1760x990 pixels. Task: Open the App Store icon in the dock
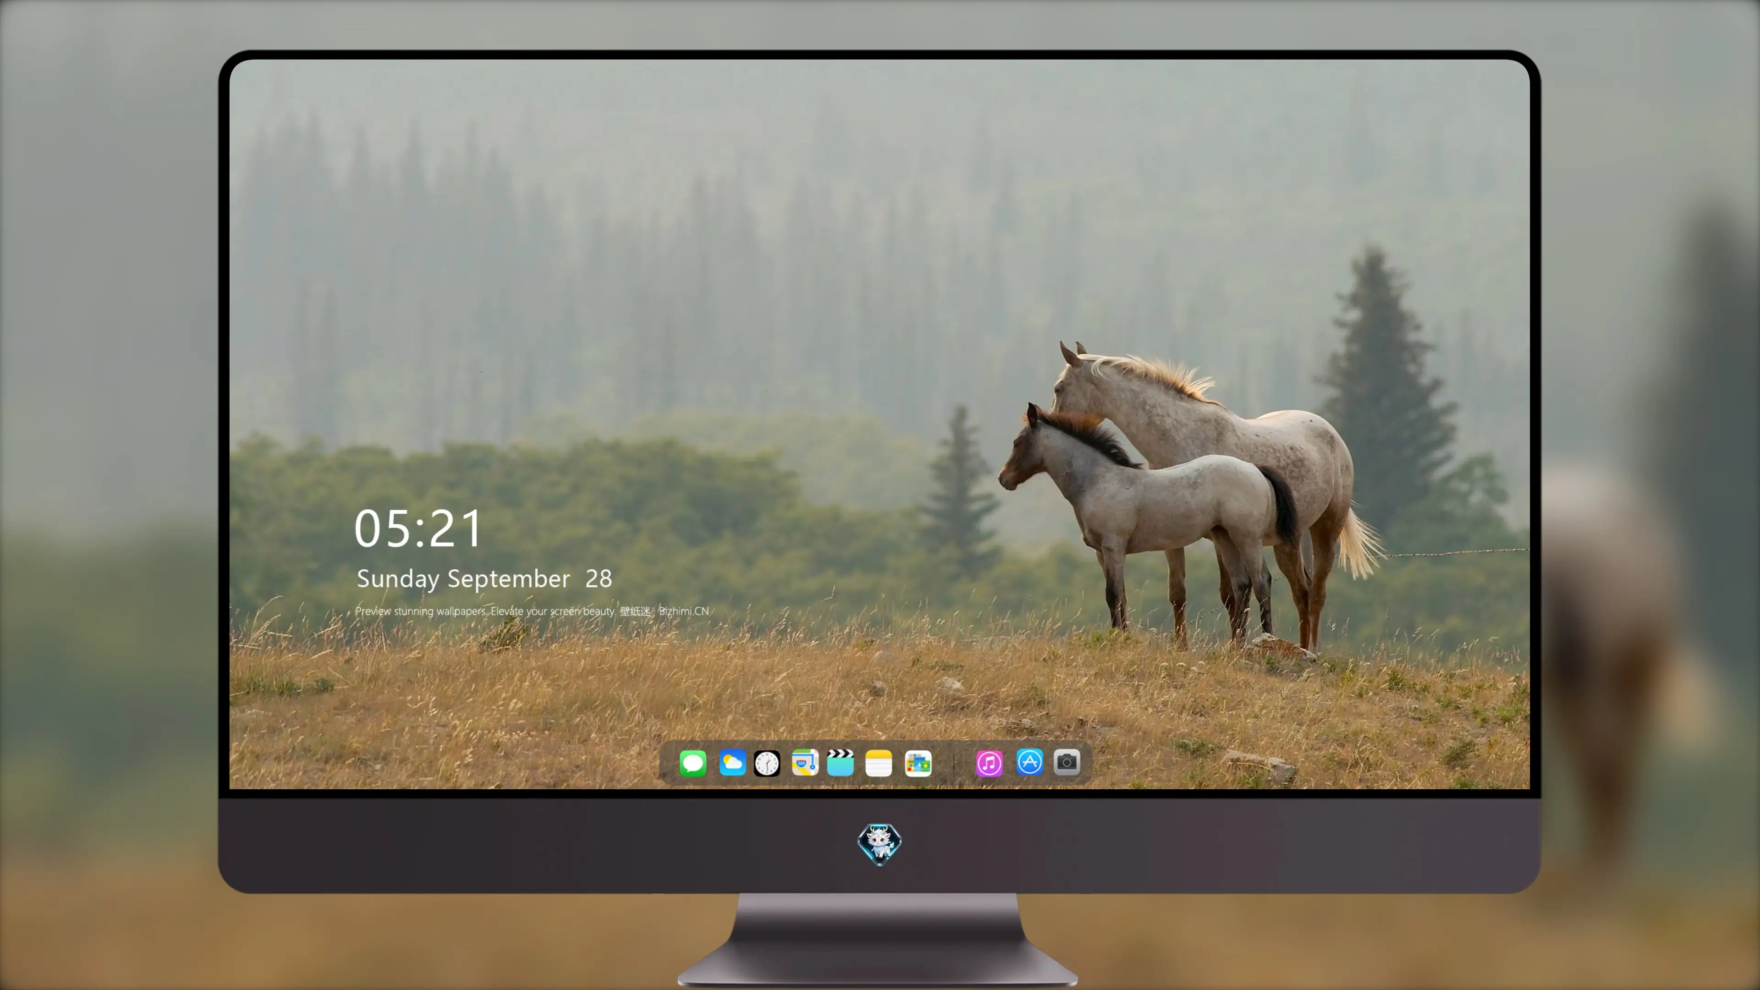tap(1029, 762)
